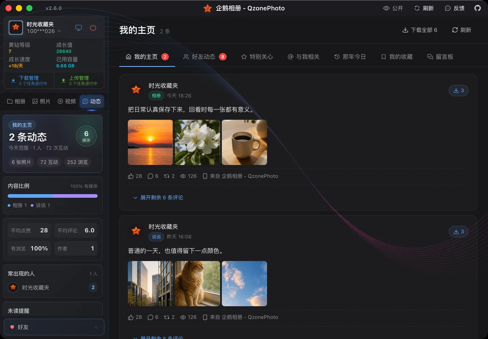
Task: Open the office buildings photo thumbnail
Action: tap(150, 283)
